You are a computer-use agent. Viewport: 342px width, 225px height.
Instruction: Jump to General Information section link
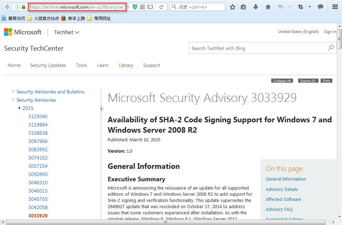pyautogui.click(x=286, y=179)
